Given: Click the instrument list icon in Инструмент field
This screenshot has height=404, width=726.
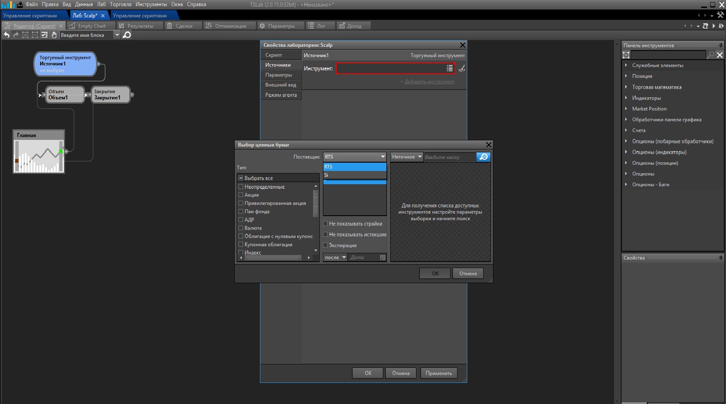Looking at the screenshot, I should [449, 68].
